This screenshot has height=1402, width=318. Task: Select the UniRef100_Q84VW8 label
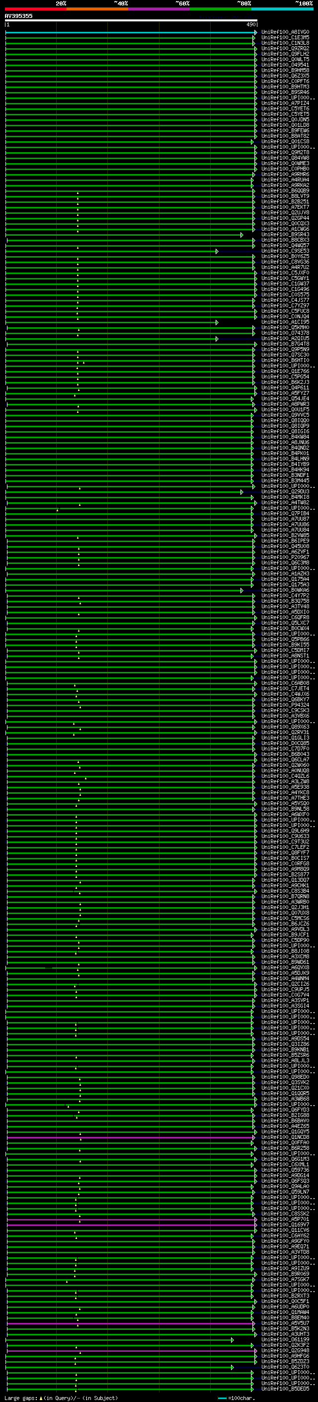285,158
